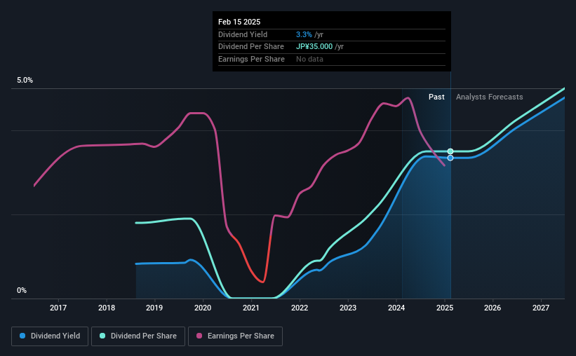Select the 2023 label on the time axis
This screenshot has width=576, height=356.
[x=348, y=308]
